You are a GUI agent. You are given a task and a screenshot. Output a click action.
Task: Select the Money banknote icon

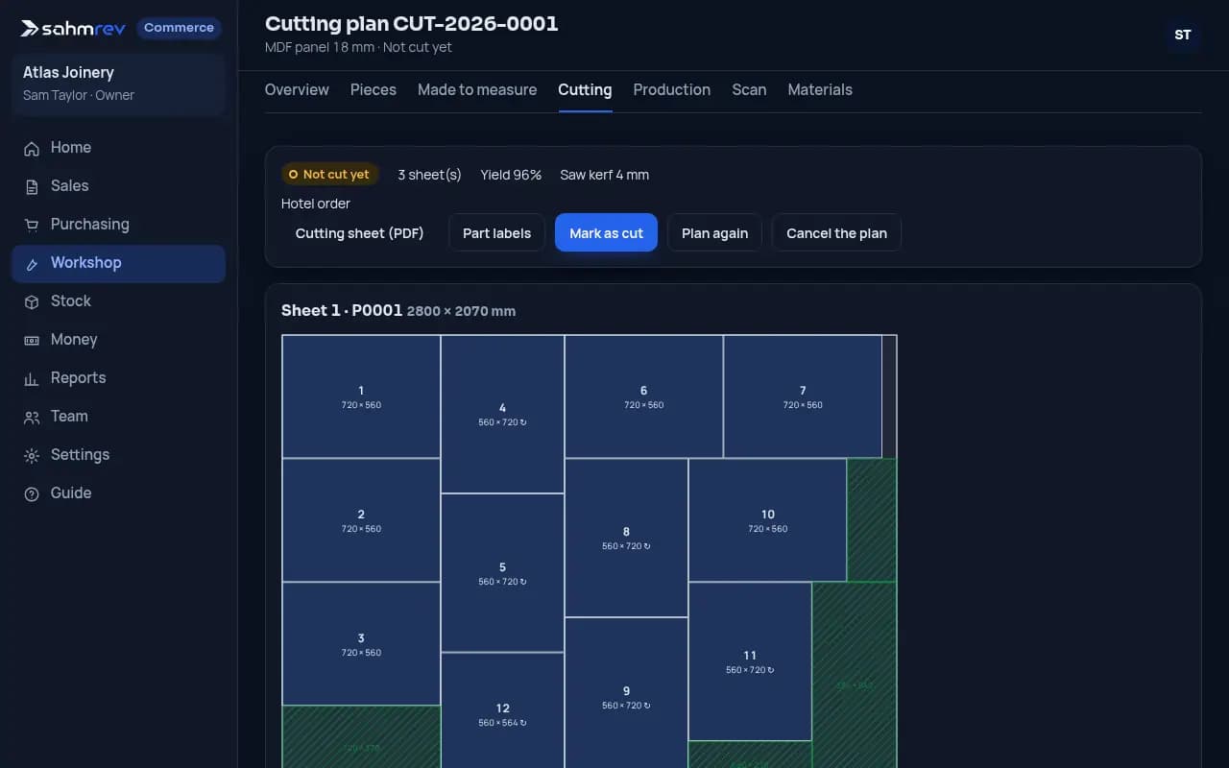[32, 340]
